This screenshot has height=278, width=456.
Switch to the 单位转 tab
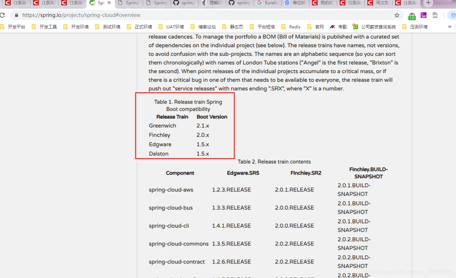coord(296,3)
